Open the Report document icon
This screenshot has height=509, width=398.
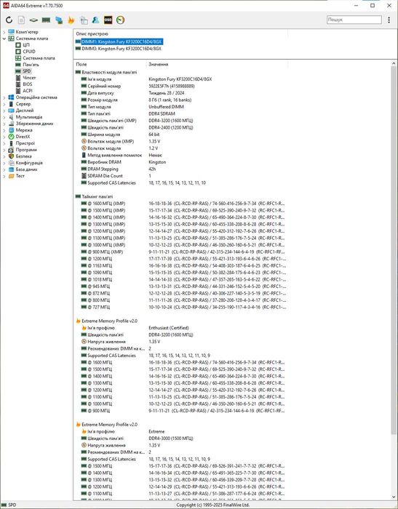(x=21, y=20)
